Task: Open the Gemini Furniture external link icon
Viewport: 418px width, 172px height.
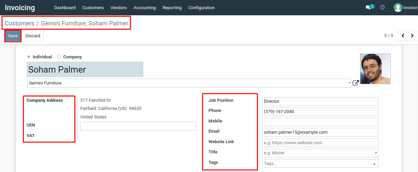Action: (356, 83)
